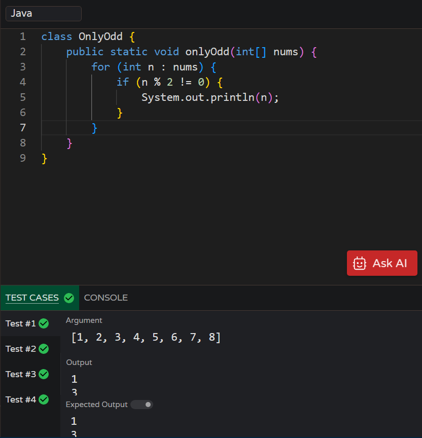Click the Expected Output slider knob
Screen dimensions: 422x438
point(147,405)
